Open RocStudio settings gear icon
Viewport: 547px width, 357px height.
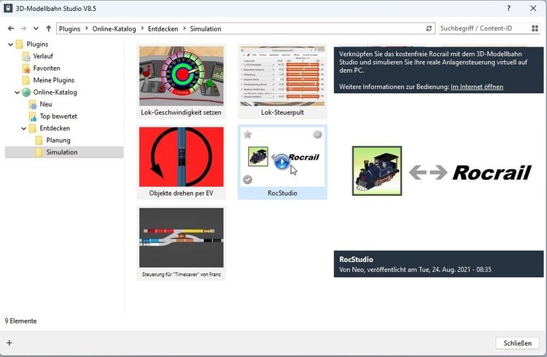click(317, 134)
